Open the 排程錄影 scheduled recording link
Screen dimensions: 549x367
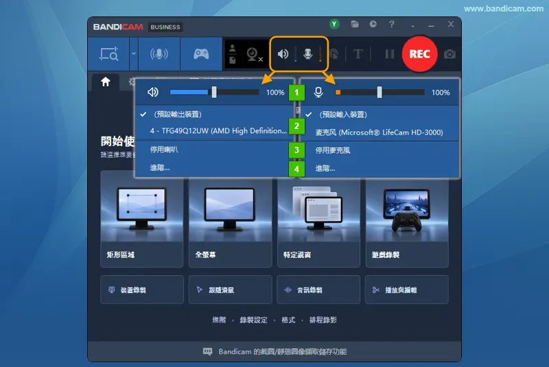323,320
